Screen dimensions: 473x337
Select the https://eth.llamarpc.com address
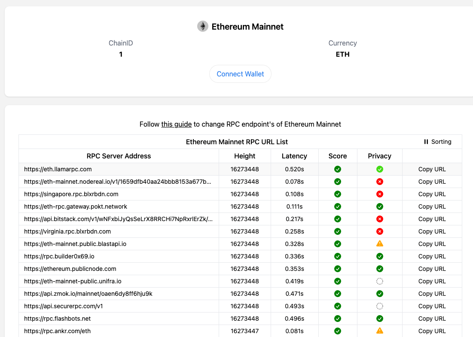[58, 169]
